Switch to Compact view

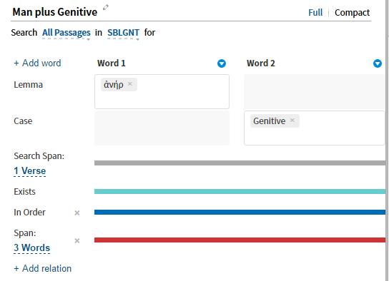point(352,13)
